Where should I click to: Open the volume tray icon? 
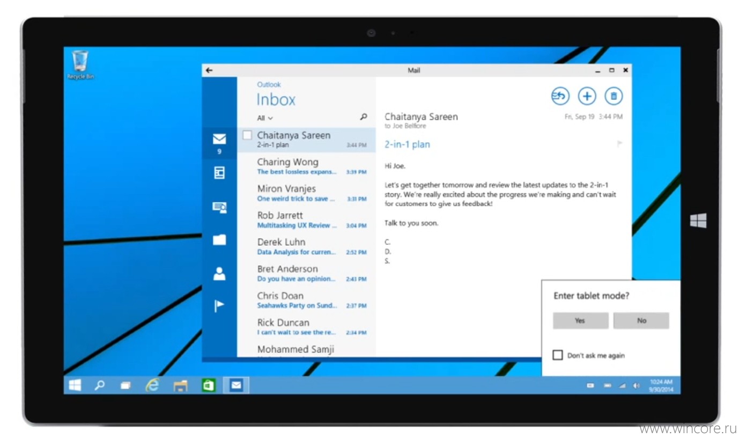pos(637,385)
